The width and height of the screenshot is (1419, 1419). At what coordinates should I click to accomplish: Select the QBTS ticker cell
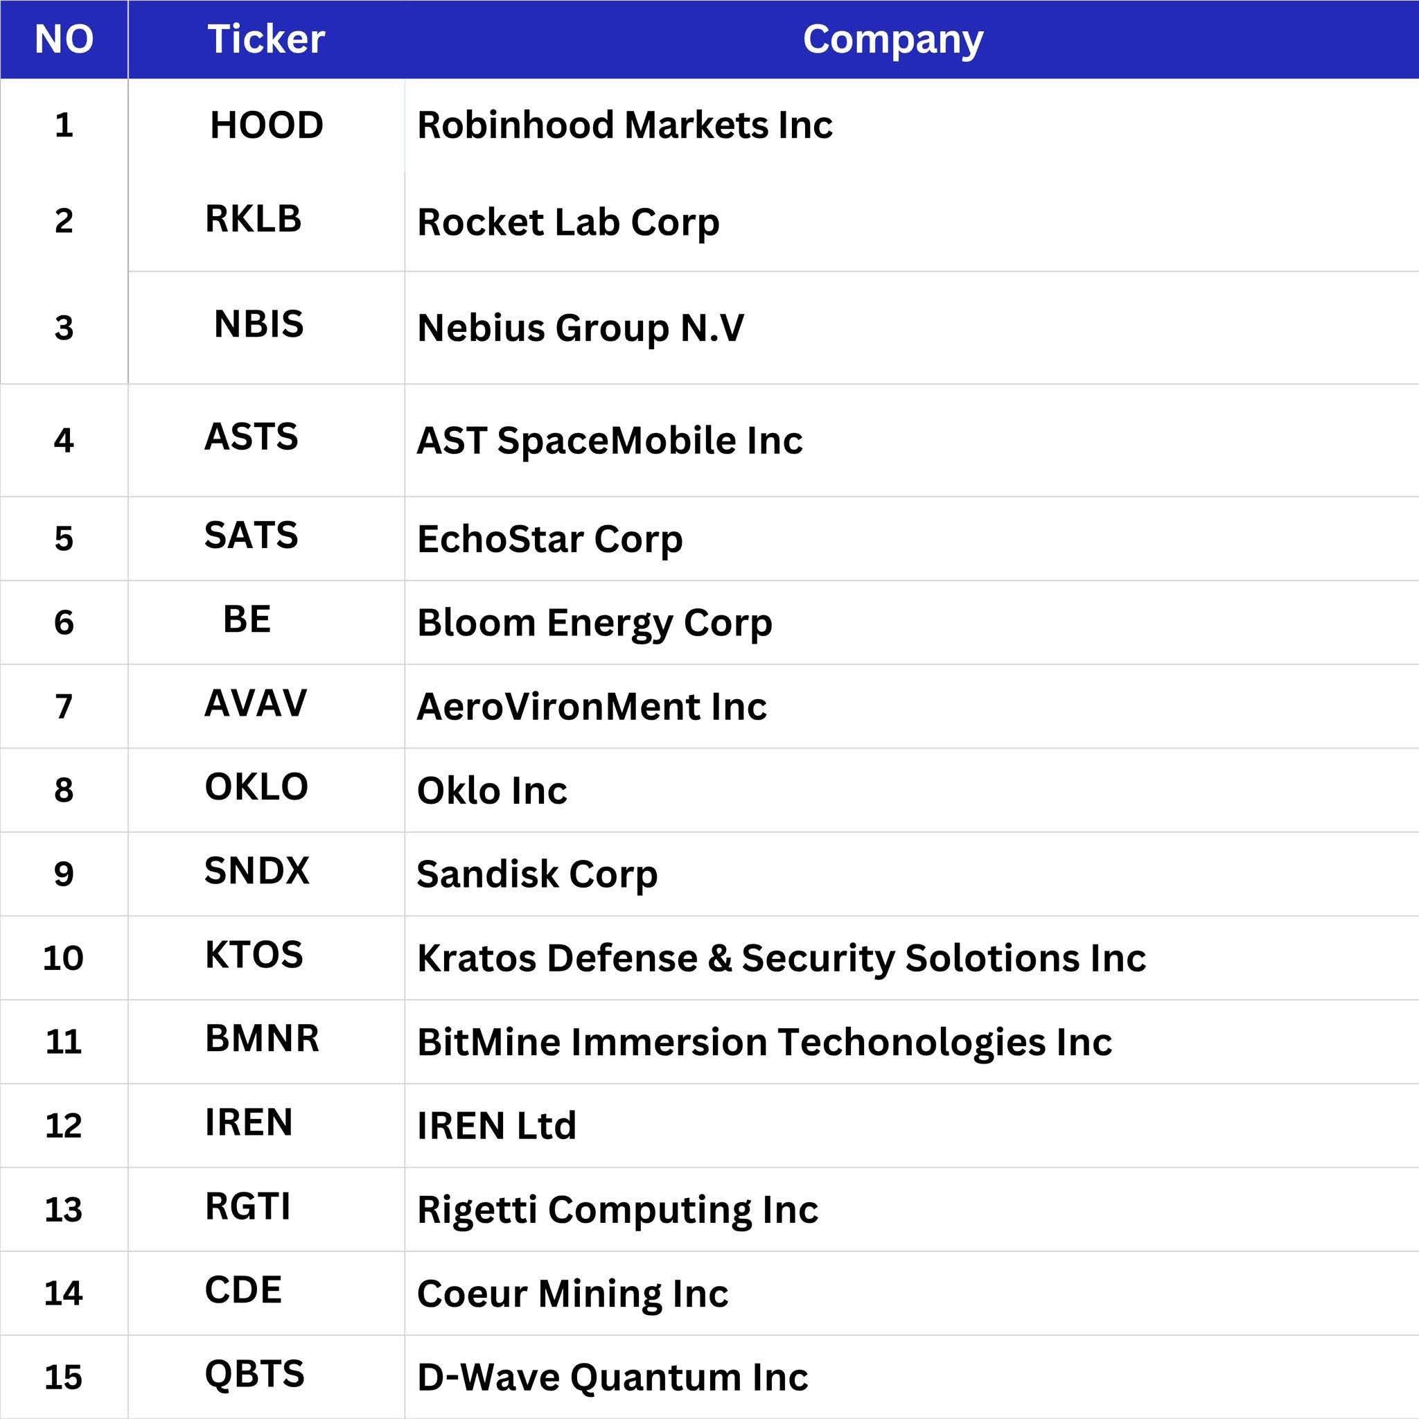coord(254,1373)
